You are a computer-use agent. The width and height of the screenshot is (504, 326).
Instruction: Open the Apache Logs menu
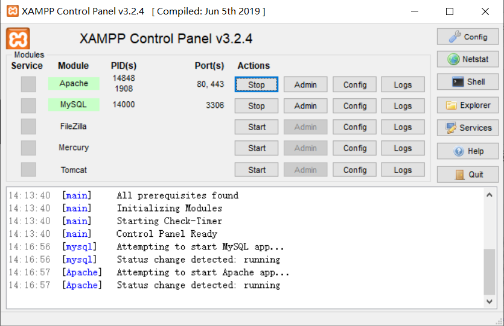tap(403, 84)
